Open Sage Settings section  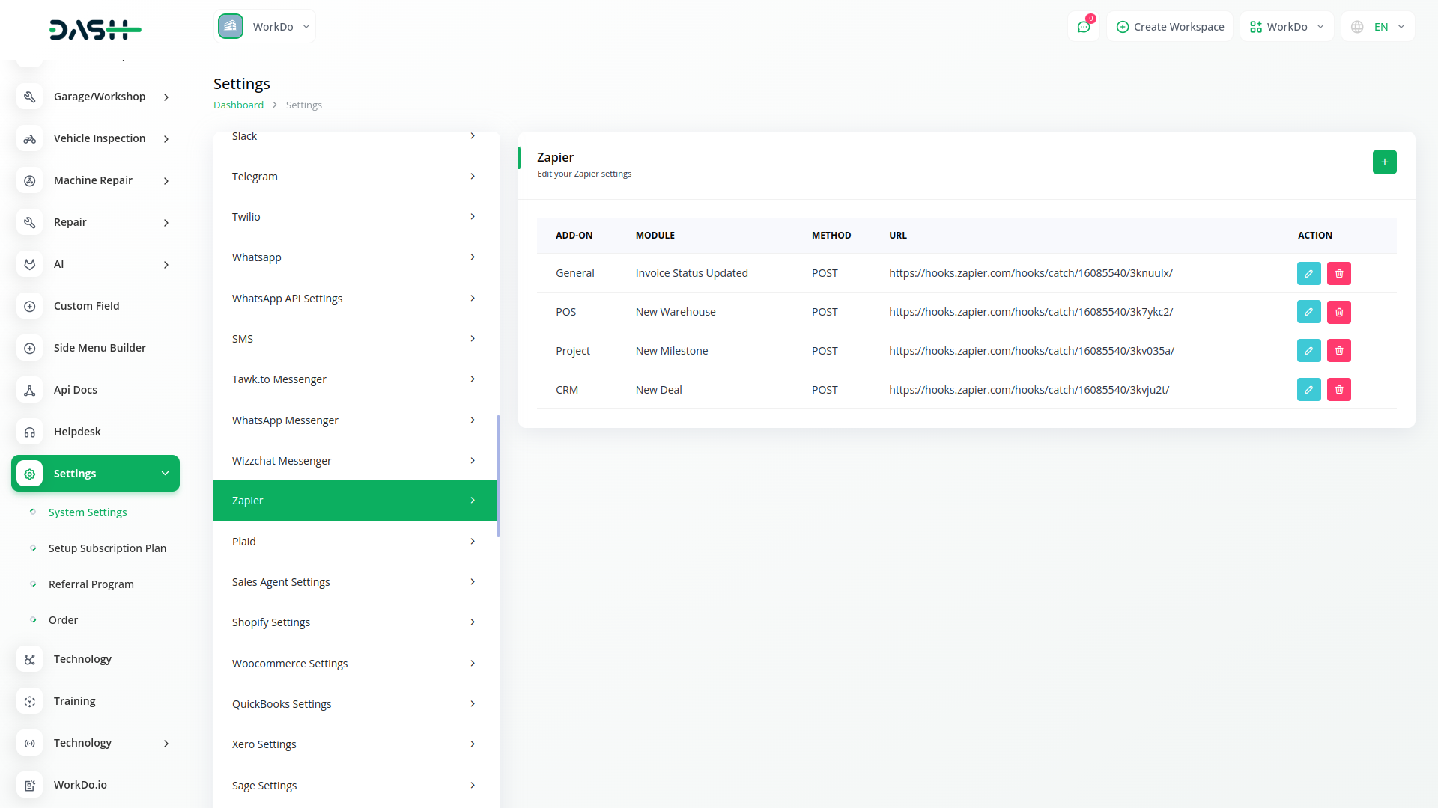[355, 786]
